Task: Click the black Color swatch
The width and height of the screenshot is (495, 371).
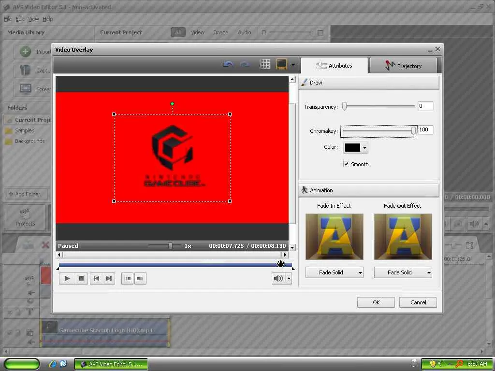Action: (352, 147)
